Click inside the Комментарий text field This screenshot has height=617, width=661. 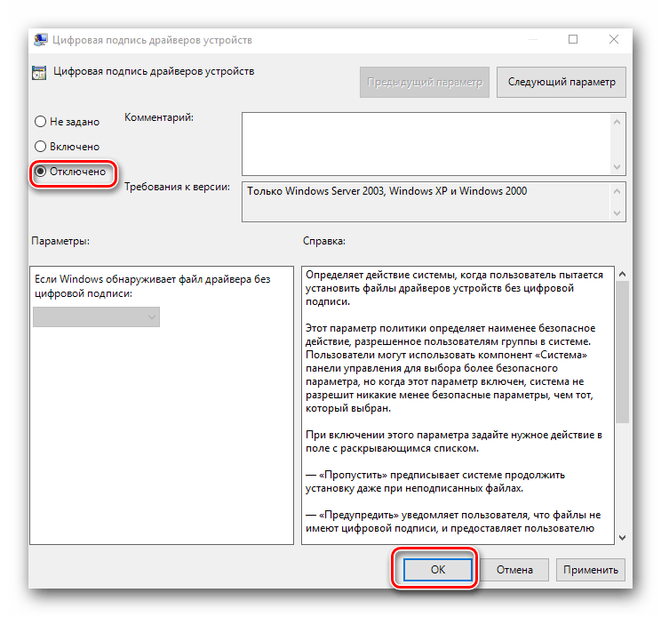click(x=426, y=144)
